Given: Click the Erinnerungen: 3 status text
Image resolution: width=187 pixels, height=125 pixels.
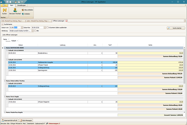Looking at the screenshot, I should (54, 124).
